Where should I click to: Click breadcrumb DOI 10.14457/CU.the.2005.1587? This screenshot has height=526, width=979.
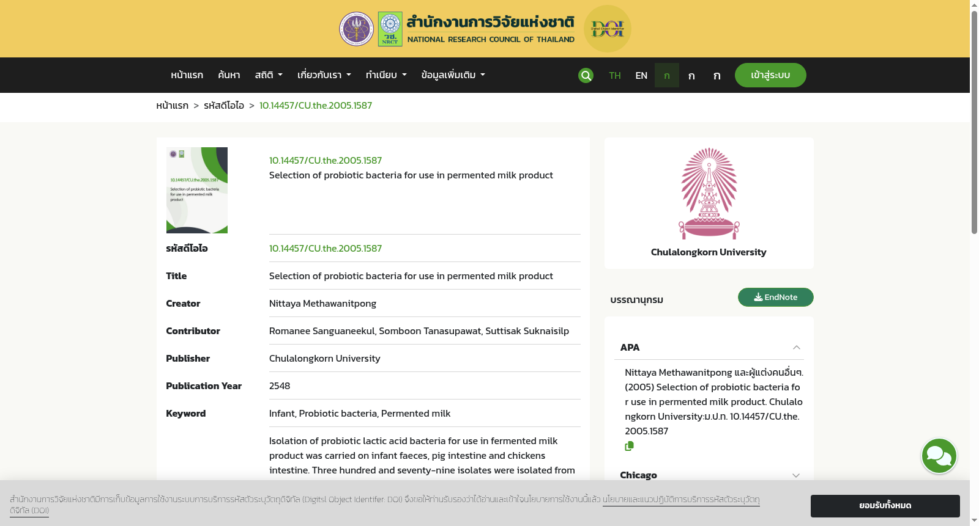point(316,105)
